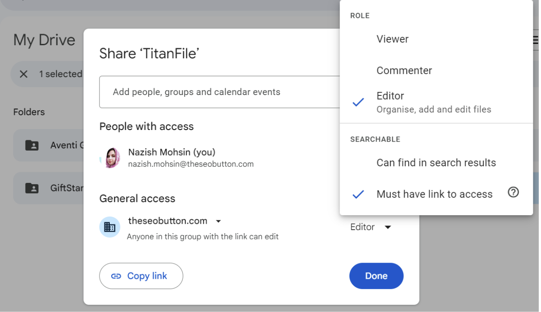Viewport: 541px width, 312px height.
Task: Select the Viewer role
Action: pos(392,39)
